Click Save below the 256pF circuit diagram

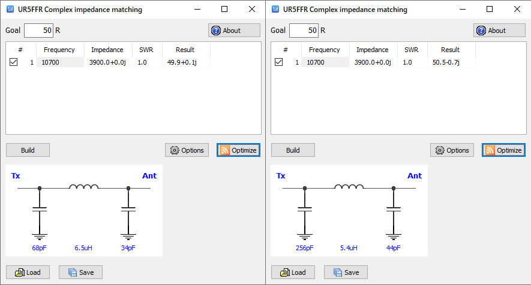pyautogui.click(x=346, y=272)
